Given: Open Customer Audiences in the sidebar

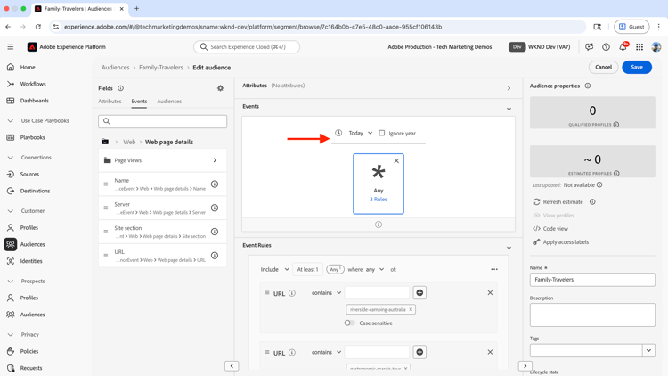Looking at the screenshot, I should (32, 244).
